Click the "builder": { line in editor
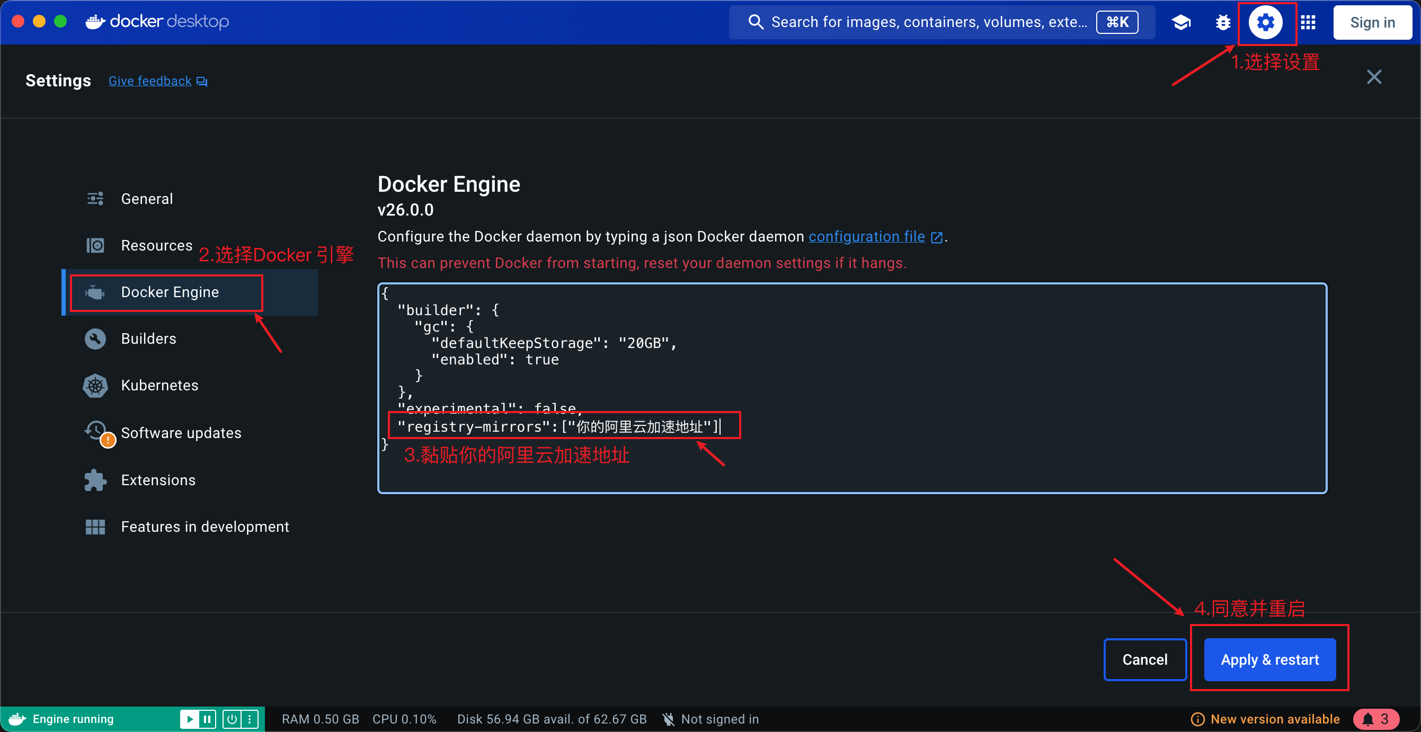The height and width of the screenshot is (732, 1421). click(448, 310)
